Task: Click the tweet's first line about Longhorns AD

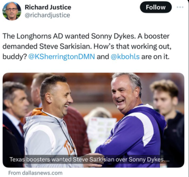Action: [86, 36]
